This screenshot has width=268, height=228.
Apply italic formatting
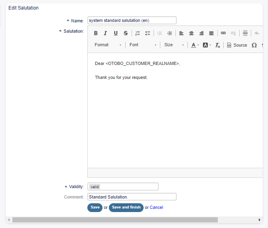tap(105, 33)
